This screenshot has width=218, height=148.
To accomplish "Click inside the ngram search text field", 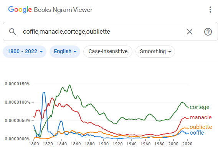I will pos(103,32).
